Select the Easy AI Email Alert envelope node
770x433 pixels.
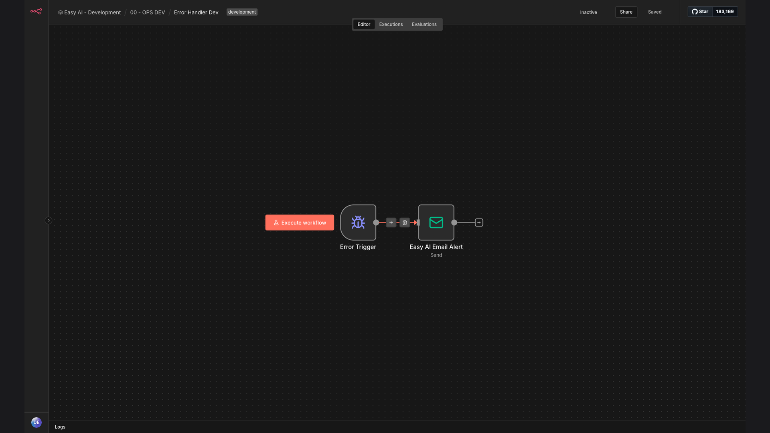[x=436, y=223]
